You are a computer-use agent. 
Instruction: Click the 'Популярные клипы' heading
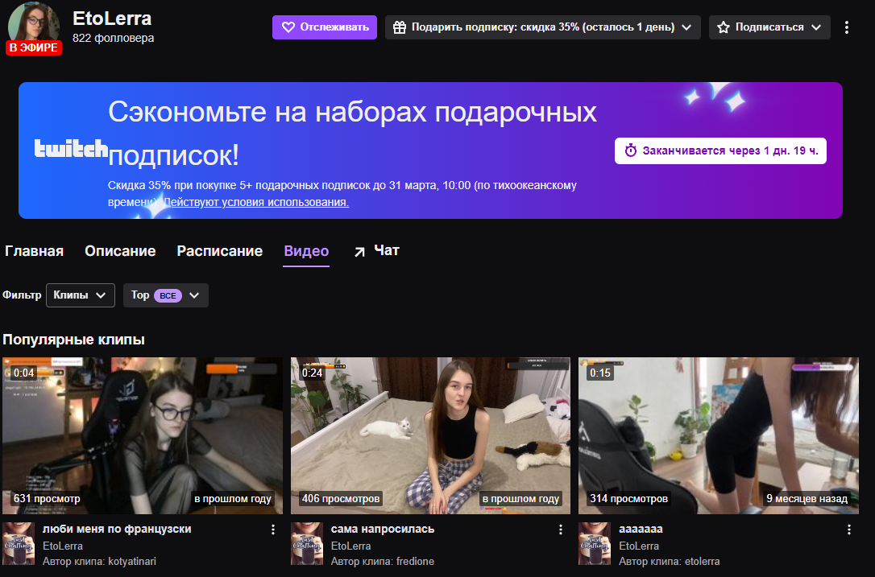[x=73, y=340]
